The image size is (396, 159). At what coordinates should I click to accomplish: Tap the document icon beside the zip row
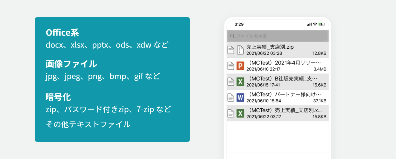(231, 50)
